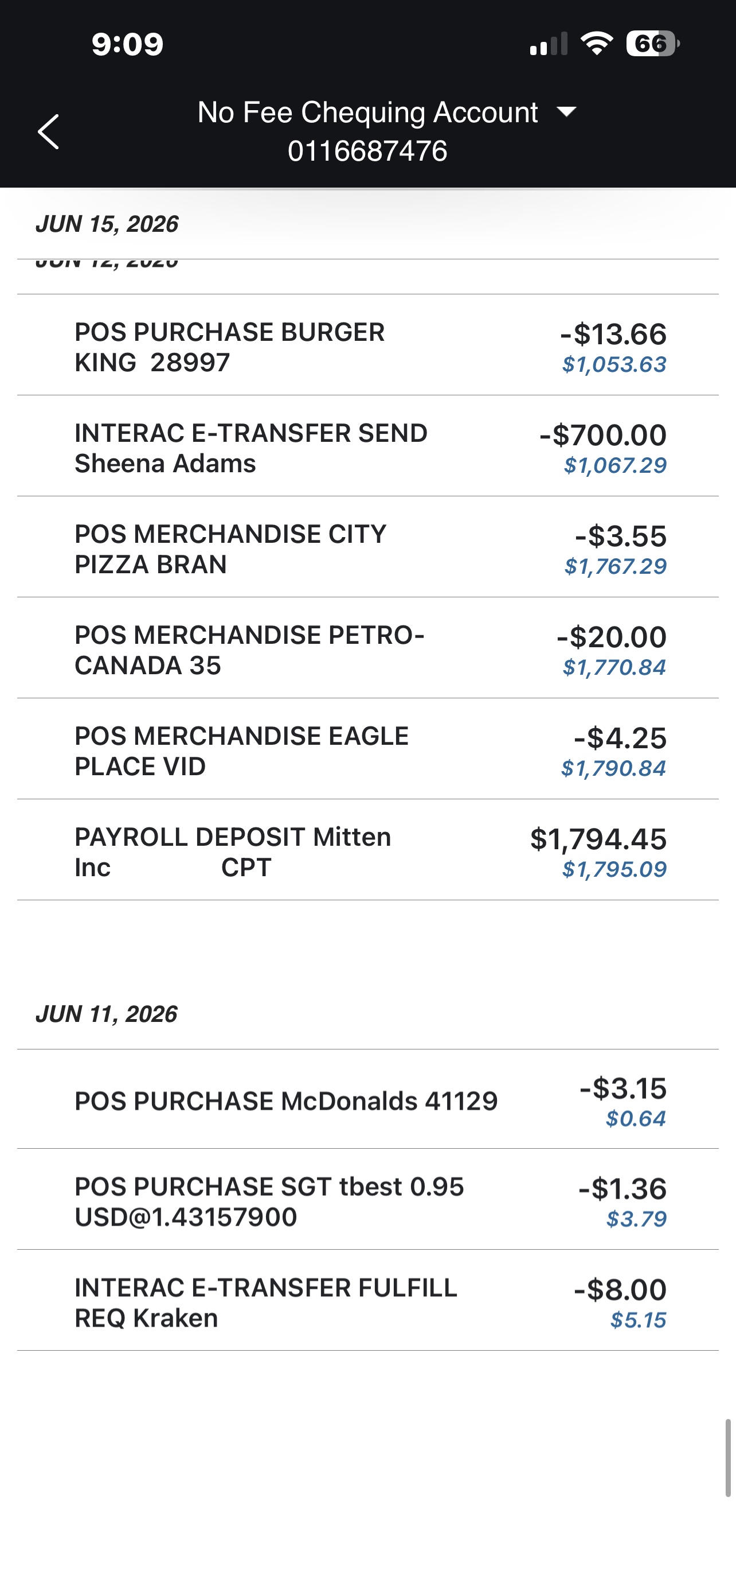Tap the battery level indicator
The image size is (736, 1594).
point(652,44)
